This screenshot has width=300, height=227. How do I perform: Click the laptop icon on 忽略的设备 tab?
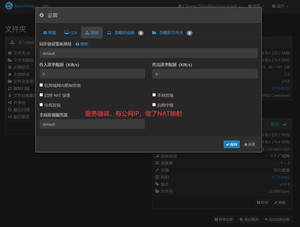pyautogui.click(x=109, y=33)
